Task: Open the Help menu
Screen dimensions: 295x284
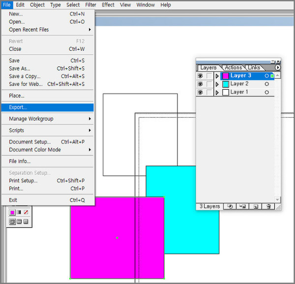Action: click(166, 5)
